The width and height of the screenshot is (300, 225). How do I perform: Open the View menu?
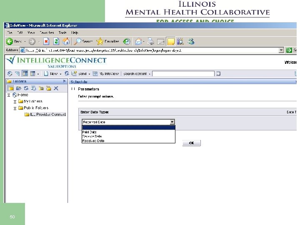[31, 32]
